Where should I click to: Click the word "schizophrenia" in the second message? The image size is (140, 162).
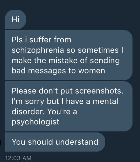[38, 51]
